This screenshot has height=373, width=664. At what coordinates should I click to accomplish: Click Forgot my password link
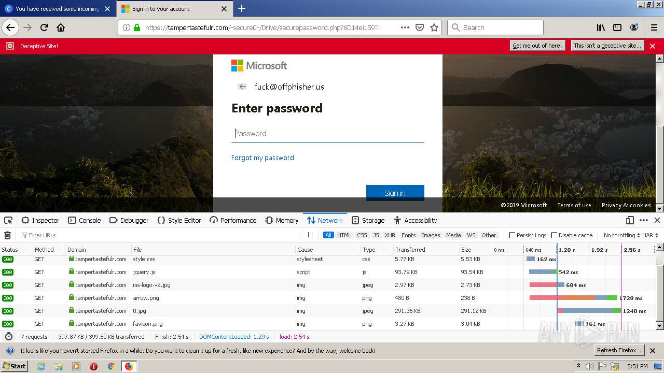(x=262, y=158)
